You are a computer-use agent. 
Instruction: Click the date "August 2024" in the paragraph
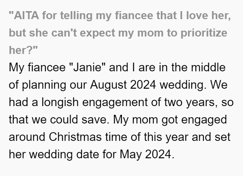pos(123,85)
